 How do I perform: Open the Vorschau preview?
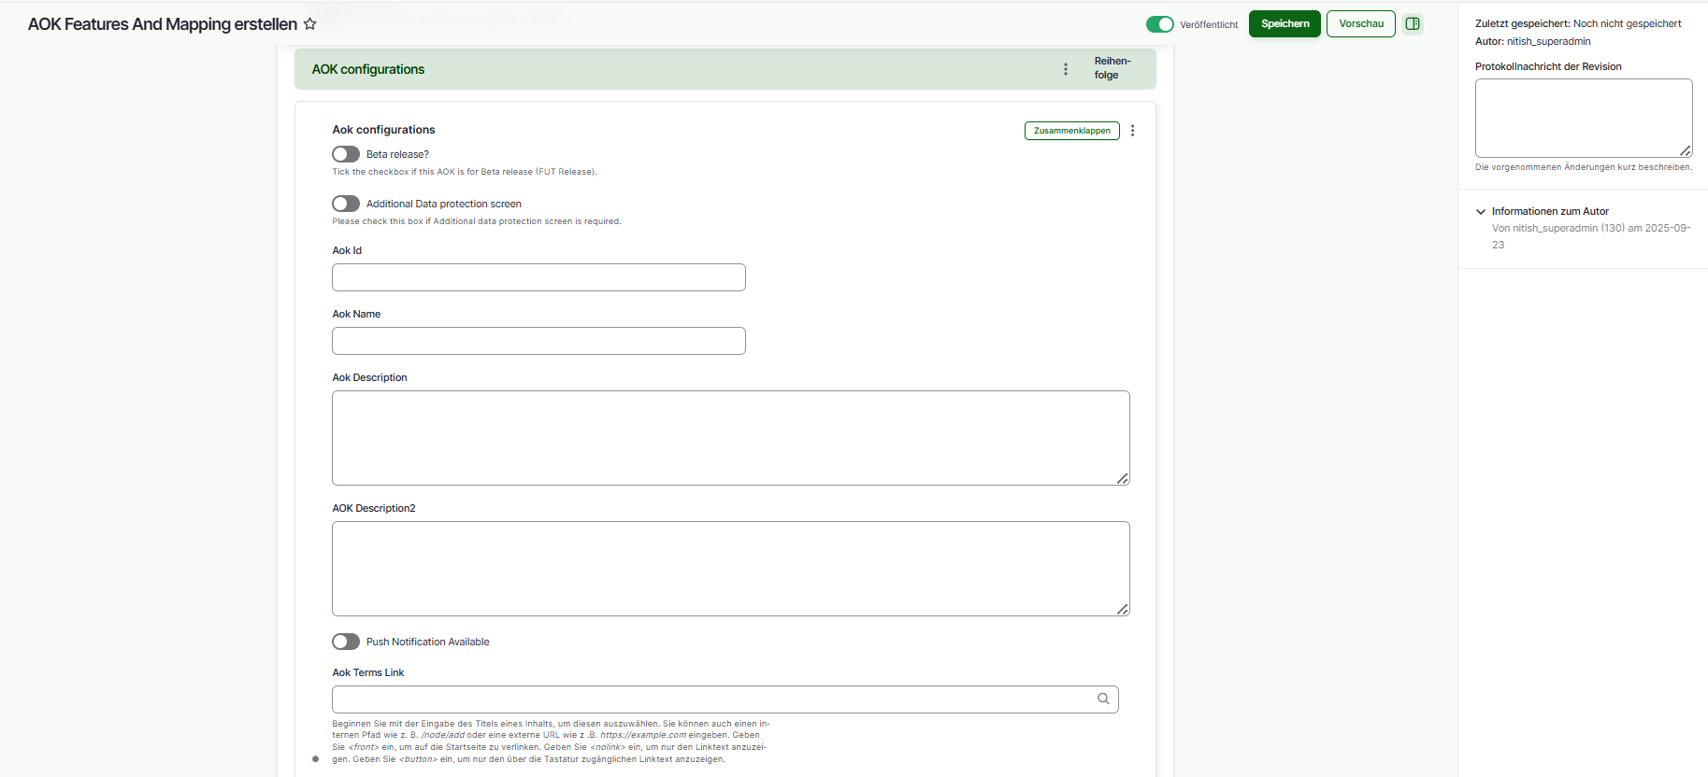point(1360,24)
